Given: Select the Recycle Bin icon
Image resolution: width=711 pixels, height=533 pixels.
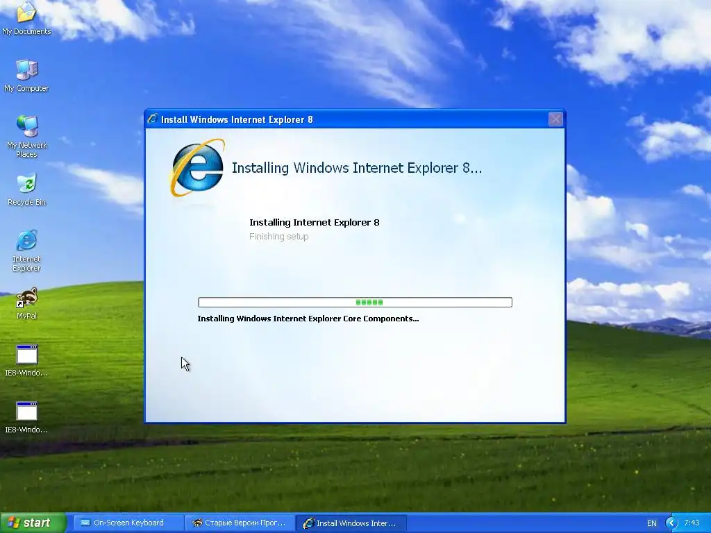Looking at the screenshot, I should pyautogui.click(x=26, y=189).
